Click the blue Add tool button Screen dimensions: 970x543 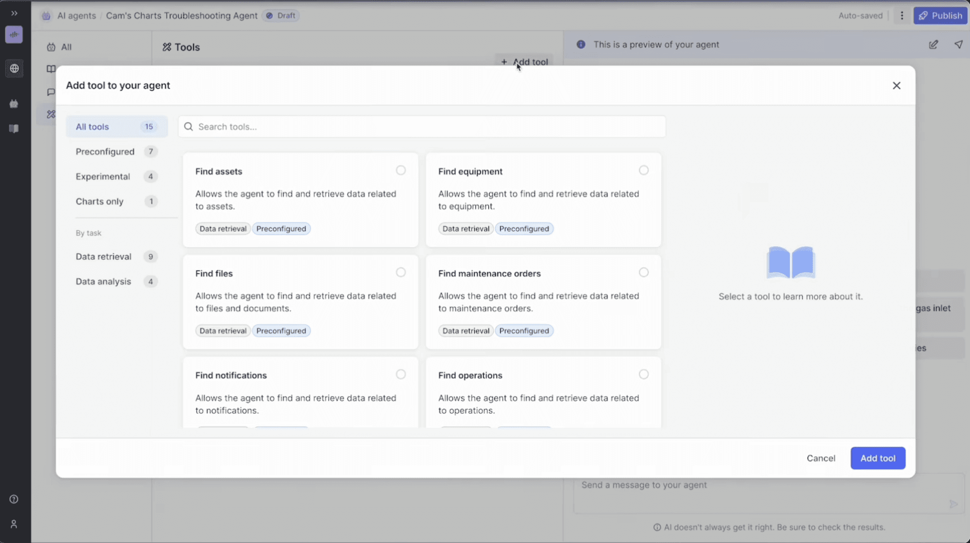coord(877,458)
